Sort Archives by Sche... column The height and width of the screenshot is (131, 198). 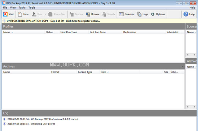click(x=174, y=72)
